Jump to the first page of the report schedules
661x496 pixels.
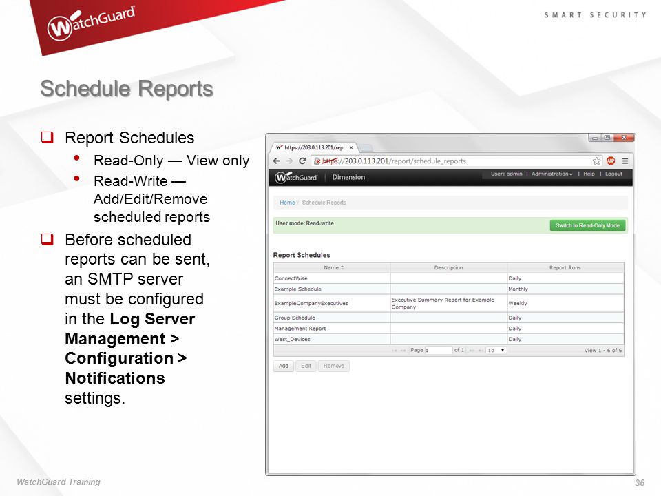tap(394, 351)
